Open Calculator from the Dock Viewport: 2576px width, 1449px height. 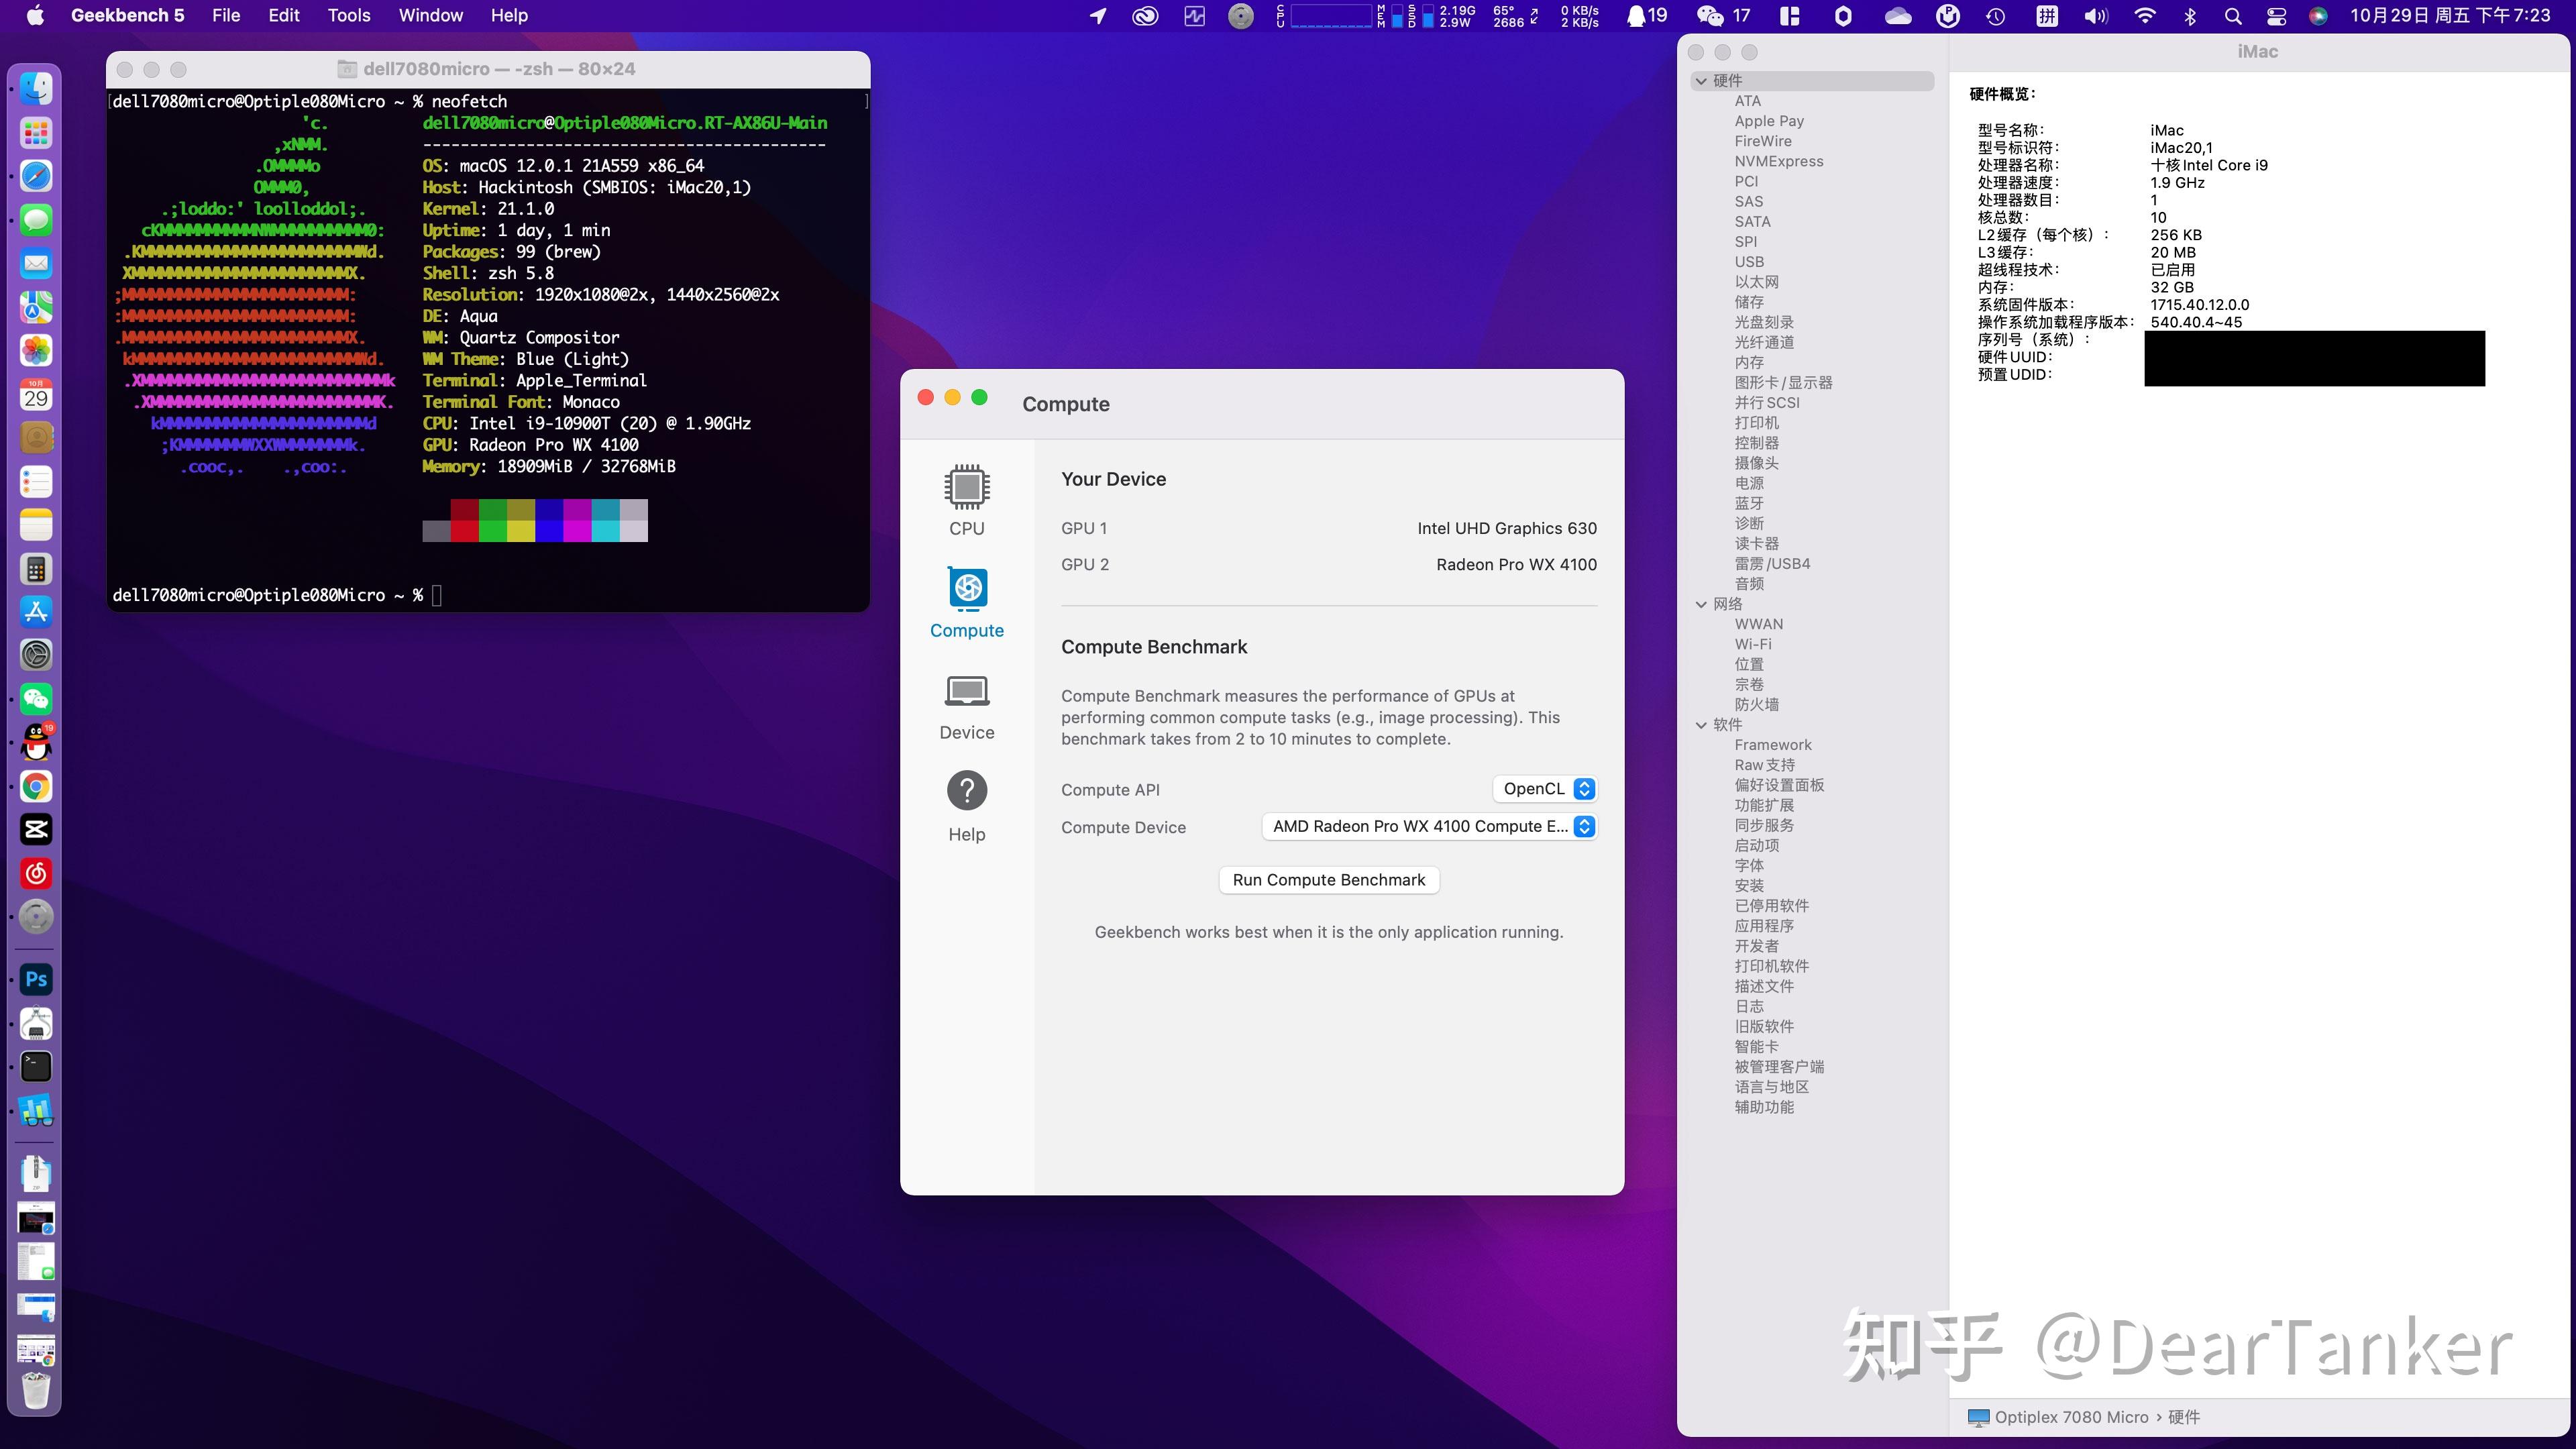click(36, 569)
